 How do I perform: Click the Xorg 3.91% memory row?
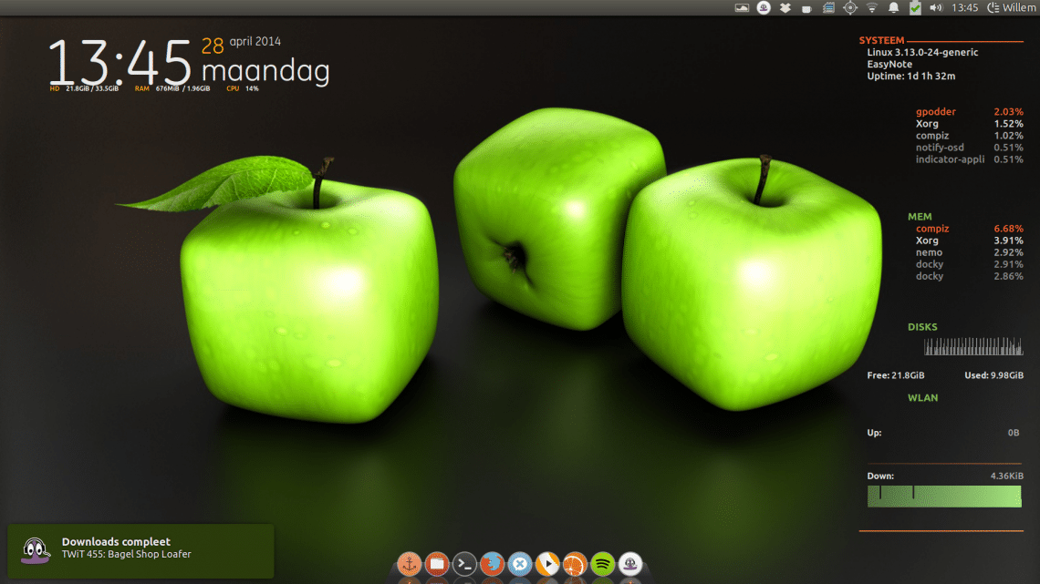tap(970, 241)
